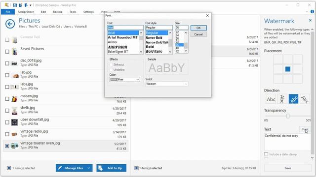
Task: Click the help icon at top right
Action: 312,12
